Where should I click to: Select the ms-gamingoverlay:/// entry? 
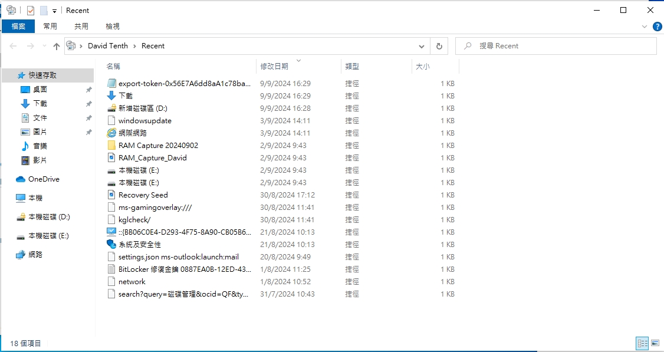coord(155,207)
